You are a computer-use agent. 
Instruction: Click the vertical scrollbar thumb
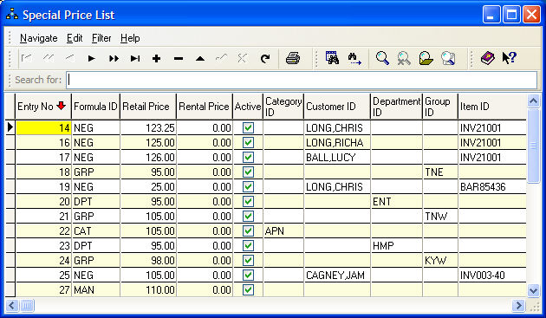tap(533, 146)
